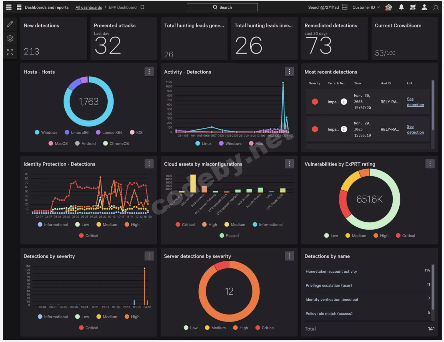Click the Search field in the top bar
Viewport: 444px width, 342px height.
click(x=222, y=7)
